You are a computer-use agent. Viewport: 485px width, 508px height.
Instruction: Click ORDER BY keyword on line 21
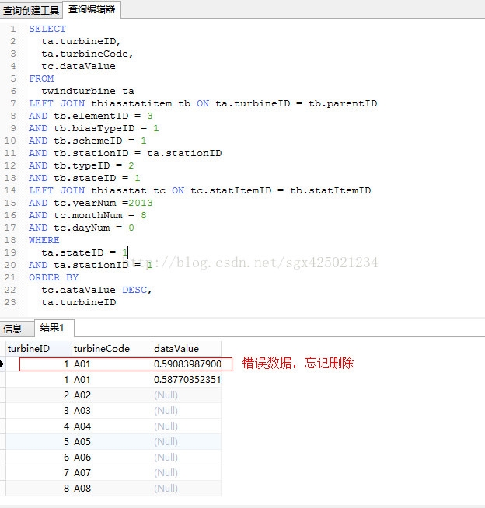pyautogui.click(x=54, y=277)
